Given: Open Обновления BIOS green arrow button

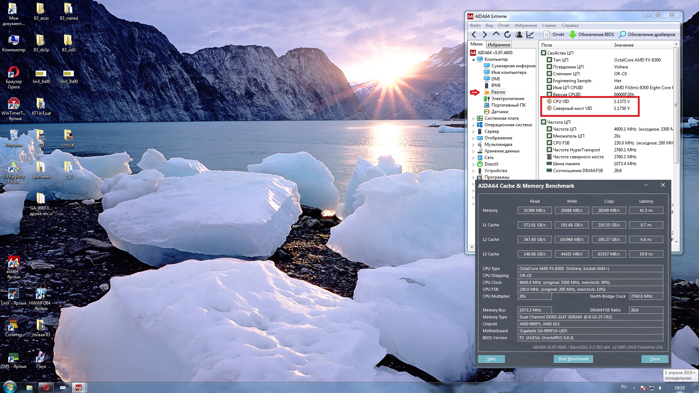Looking at the screenshot, I should (592, 35).
